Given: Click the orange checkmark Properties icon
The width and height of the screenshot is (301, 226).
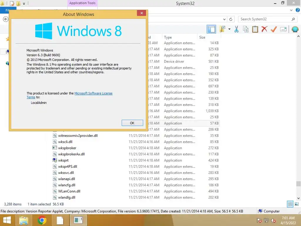Looking at the screenshot, I should pyautogui.click(x=274, y=29).
